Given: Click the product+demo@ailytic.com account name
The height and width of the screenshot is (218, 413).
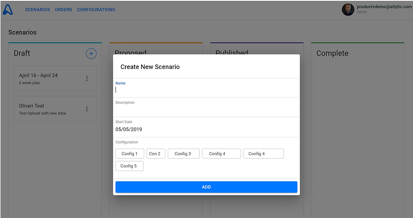Looking at the screenshot, I should (384, 7).
